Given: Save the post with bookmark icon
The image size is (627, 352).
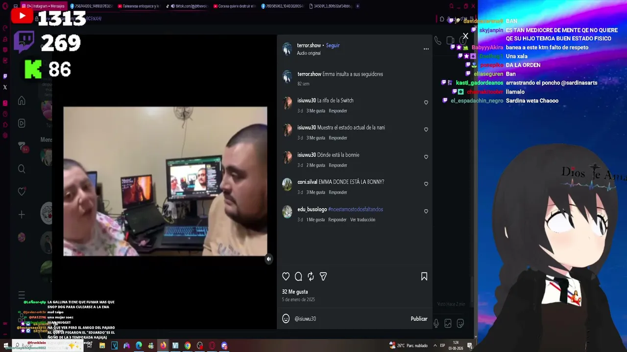Looking at the screenshot, I should pyautogui.click(x=424, y=277).
